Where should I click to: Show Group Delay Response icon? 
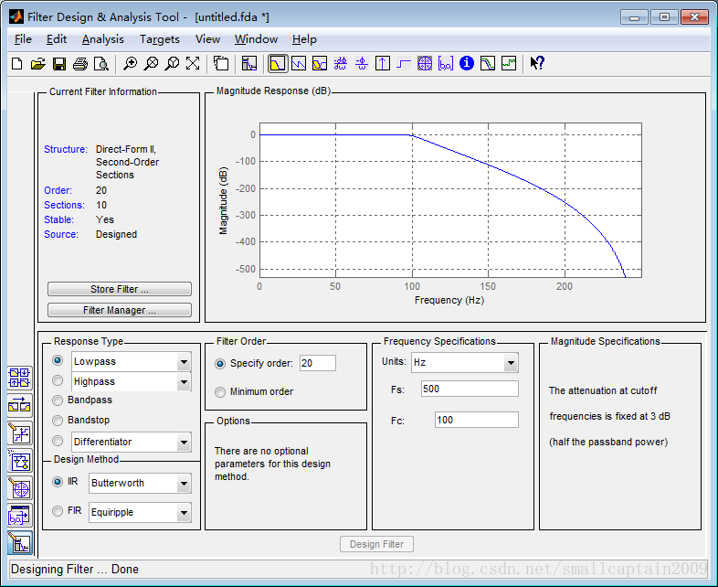click(x=340, y=63)
